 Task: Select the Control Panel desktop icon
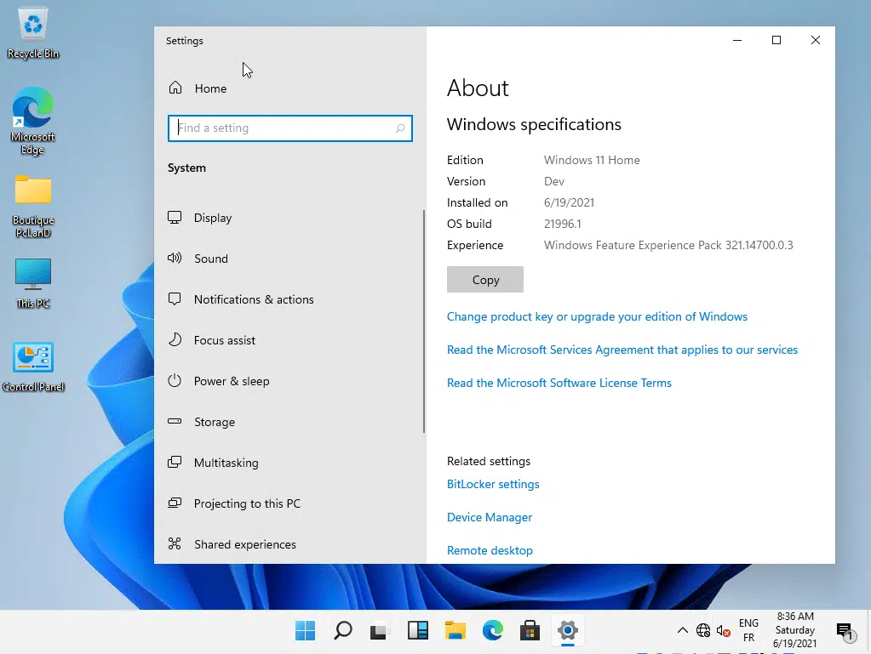click(33, 367)
